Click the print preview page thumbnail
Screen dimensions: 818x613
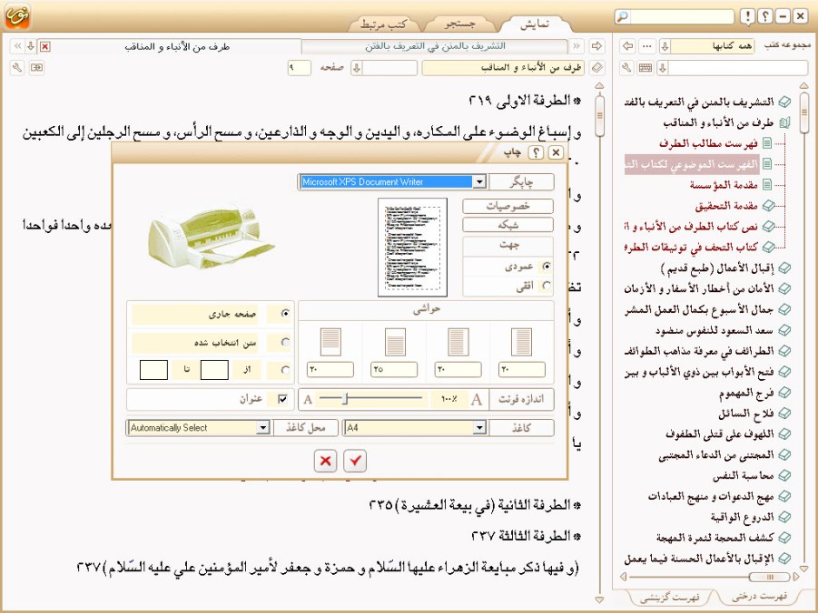413,247
